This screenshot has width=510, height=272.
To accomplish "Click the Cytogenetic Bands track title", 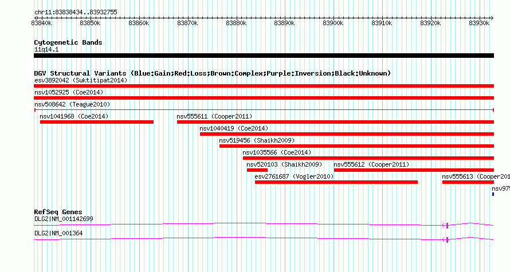I will pos(68,42).
